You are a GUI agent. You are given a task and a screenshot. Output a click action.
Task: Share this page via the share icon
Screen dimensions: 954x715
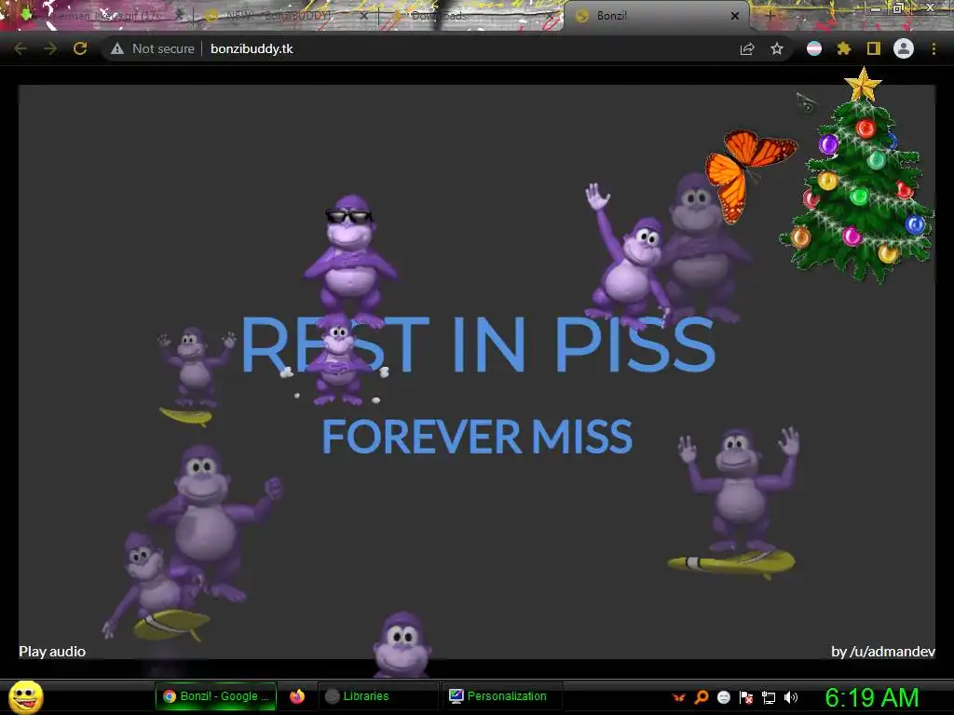pos(747,49)
